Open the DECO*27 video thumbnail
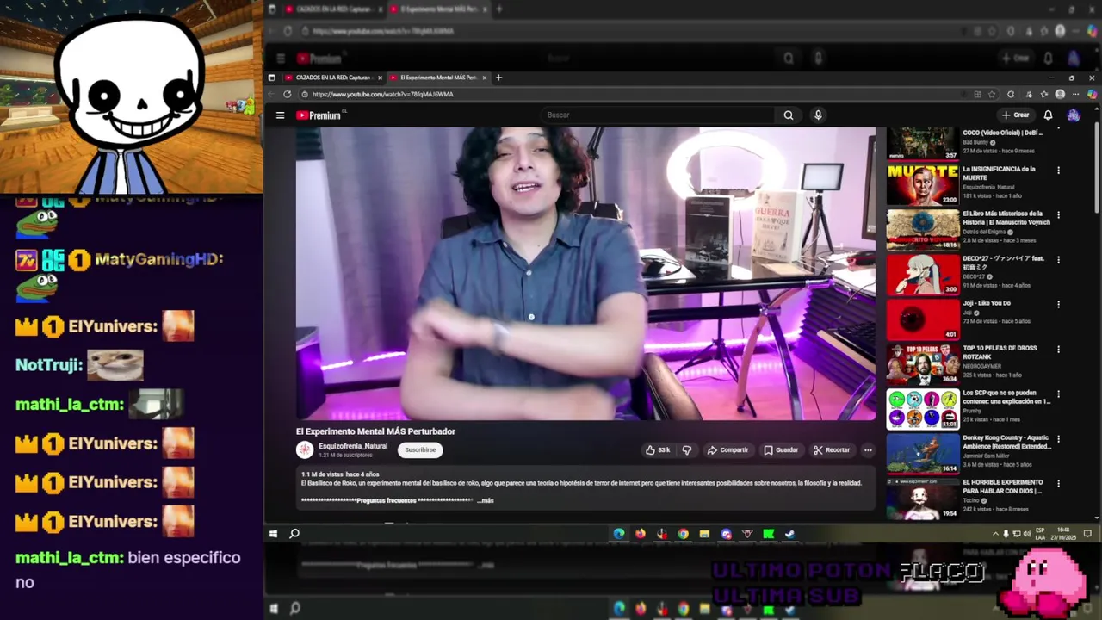1102x620 pixels. pyautogui.click(x=923, y=274)
